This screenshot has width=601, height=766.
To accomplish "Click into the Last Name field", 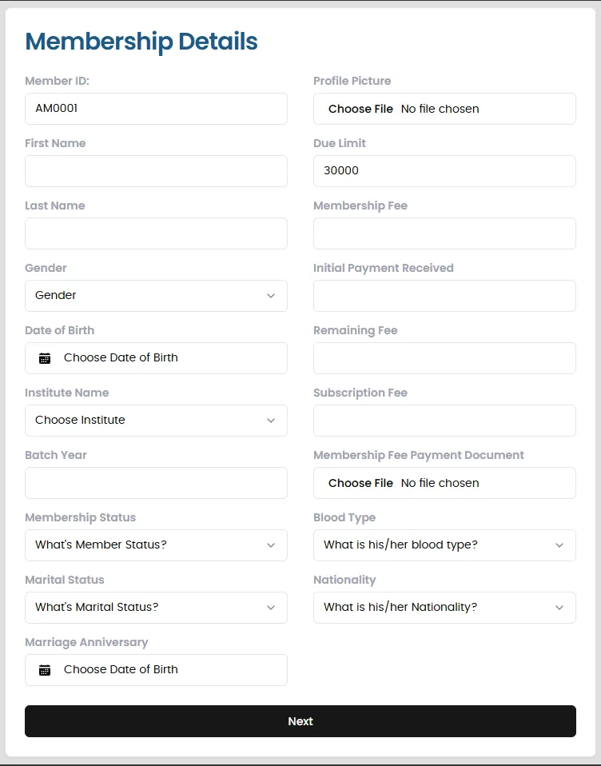I will [x=156, y=233].
